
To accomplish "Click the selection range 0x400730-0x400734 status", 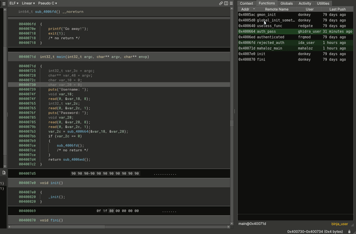I will point(315,232).
